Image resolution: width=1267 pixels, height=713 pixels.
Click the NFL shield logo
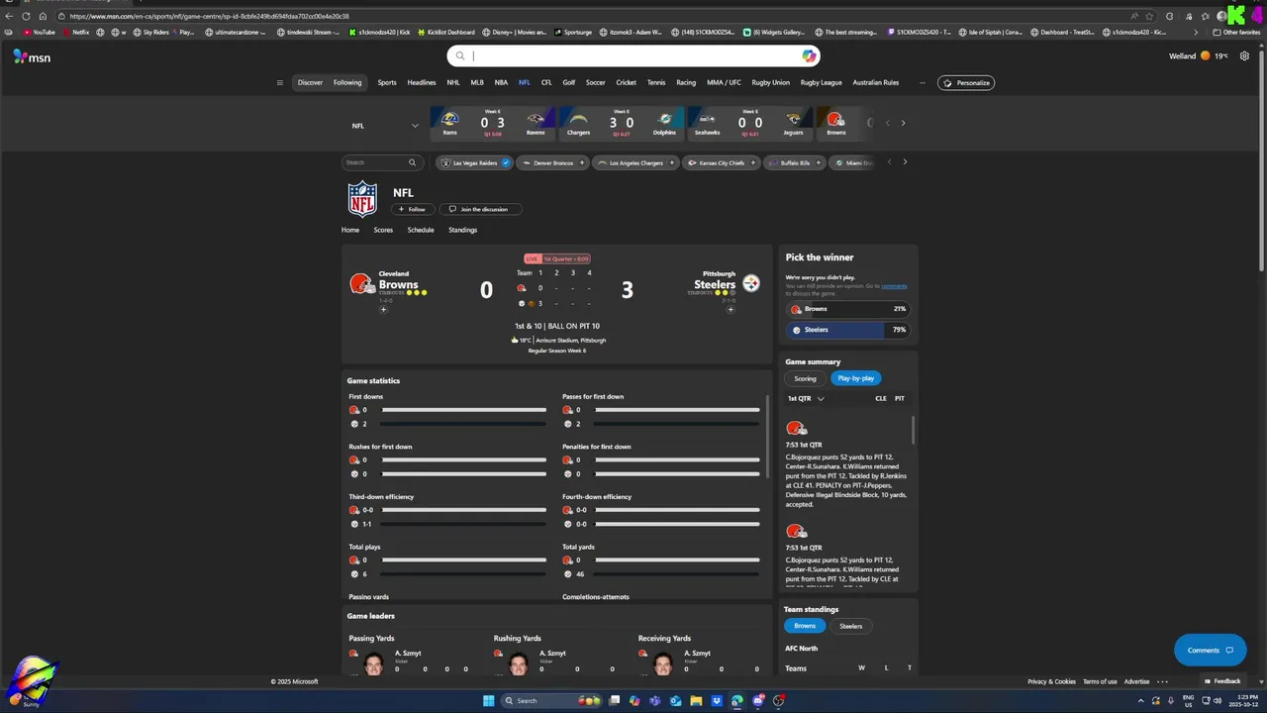[362, 199]
